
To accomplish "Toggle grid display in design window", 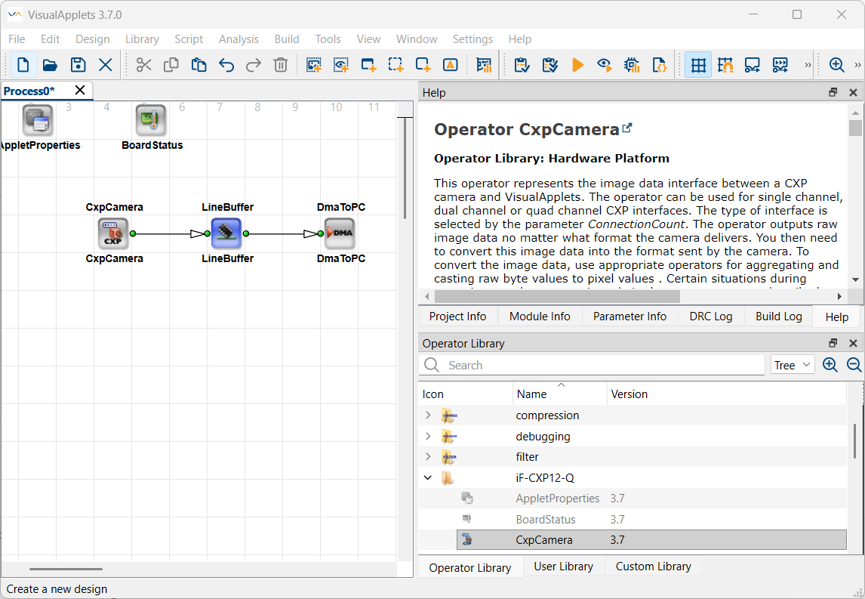I will pyautogui.click(x=698, y=65).
